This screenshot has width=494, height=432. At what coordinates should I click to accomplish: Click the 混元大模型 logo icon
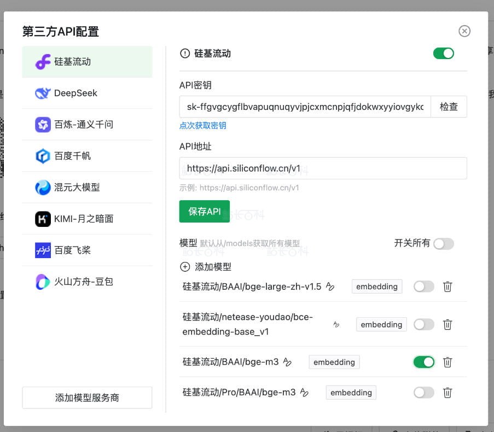click(x=43, y=188)
